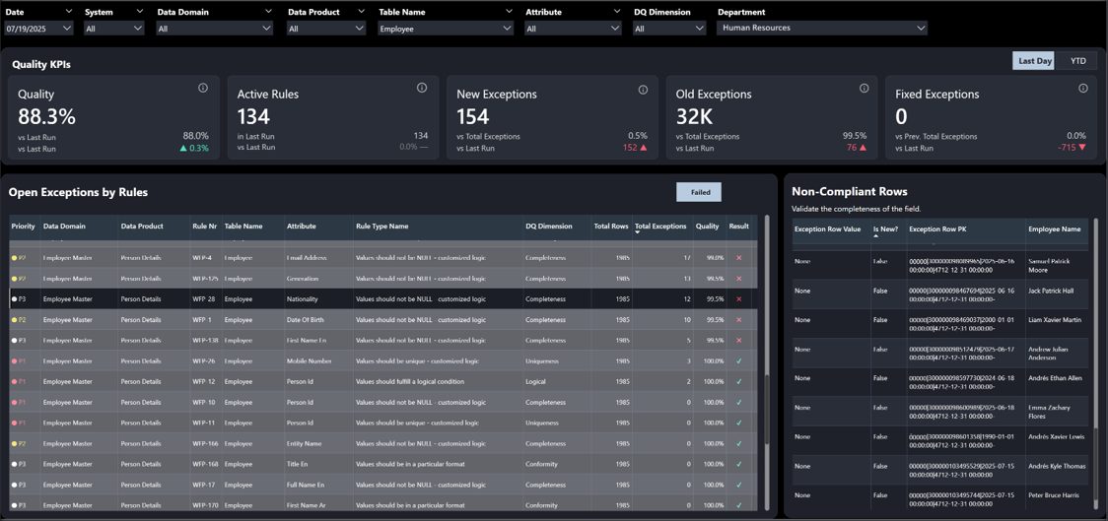Click the red X result for Nationality row
Viewport: 1108px width, 521px height.
(x=738, y=299)
